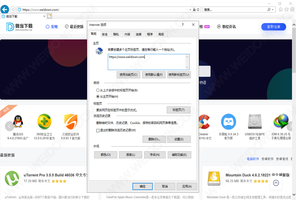Click the page vertical scrollbar
The width and height of the screenshot is (296, 200).
294,109
